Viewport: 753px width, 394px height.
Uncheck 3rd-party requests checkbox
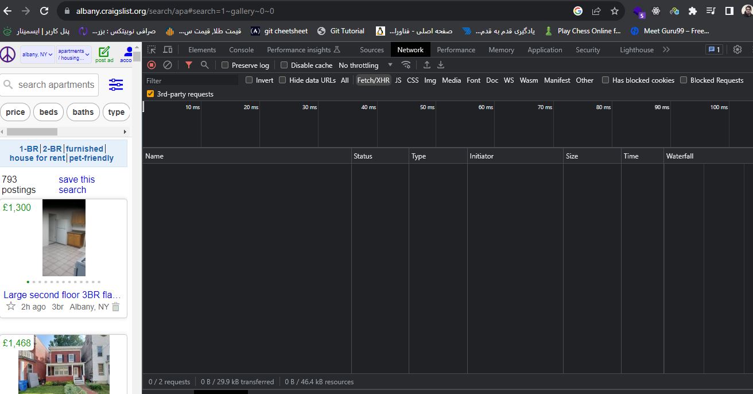coord(150,94)
